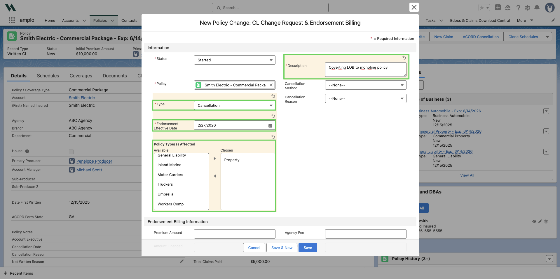Expand the Accounts tab dropdown chevron
This screenshot has width=560, height=279.
84,21
